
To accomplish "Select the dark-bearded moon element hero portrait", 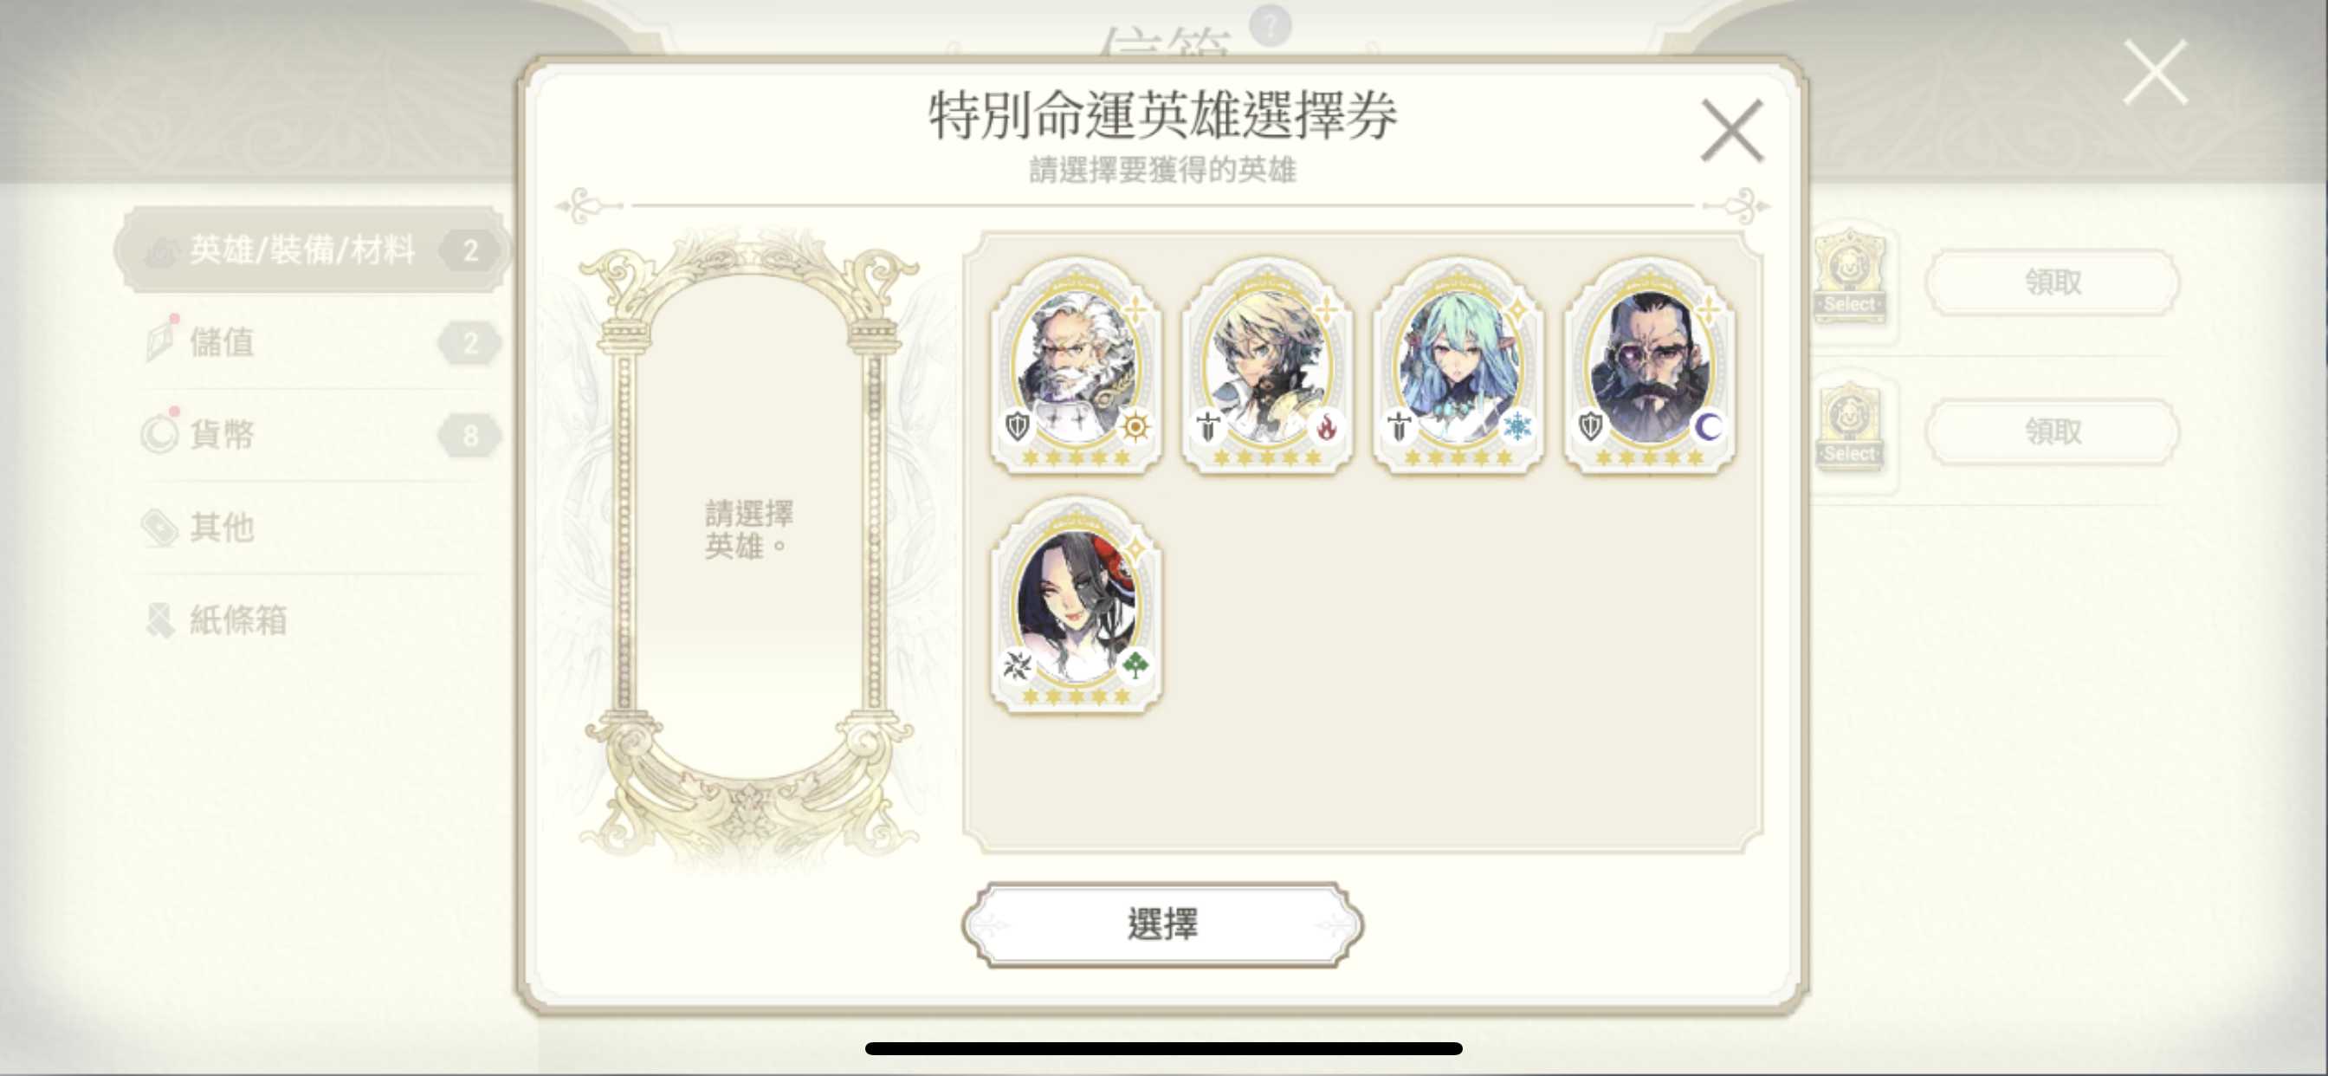I will (1649, 366).
